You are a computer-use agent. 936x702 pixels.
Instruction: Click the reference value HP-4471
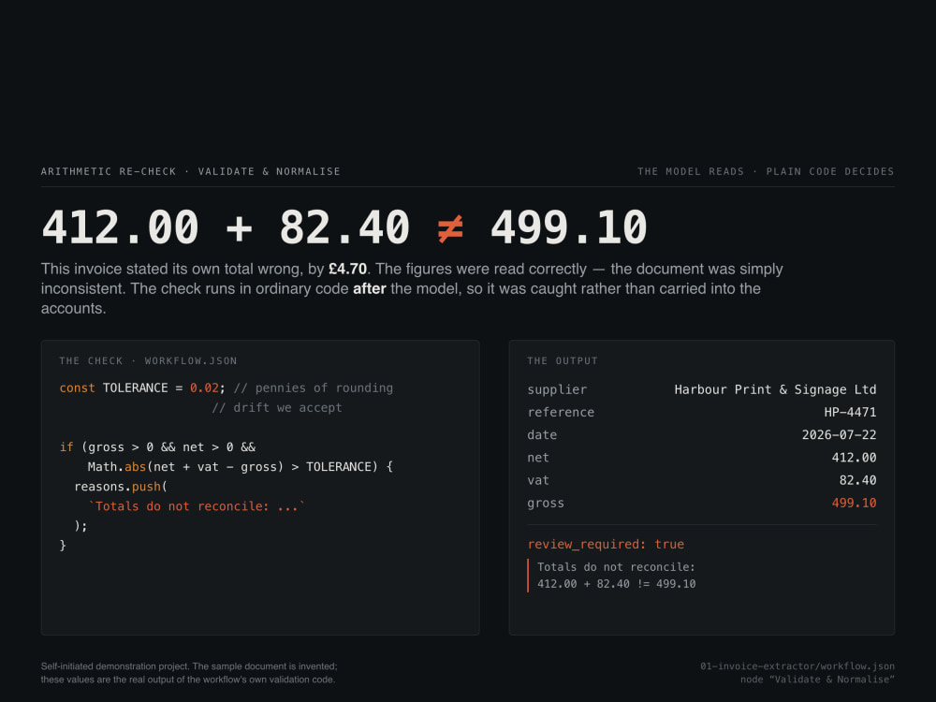point(850,413)
